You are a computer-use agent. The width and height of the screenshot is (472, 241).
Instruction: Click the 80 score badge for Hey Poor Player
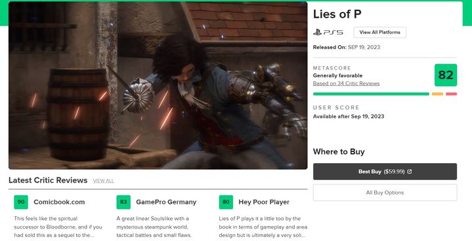point(226,202)
